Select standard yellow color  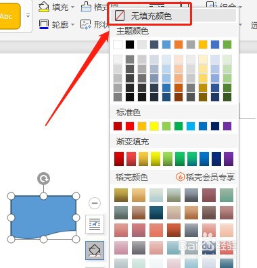(x=154, y=126)
